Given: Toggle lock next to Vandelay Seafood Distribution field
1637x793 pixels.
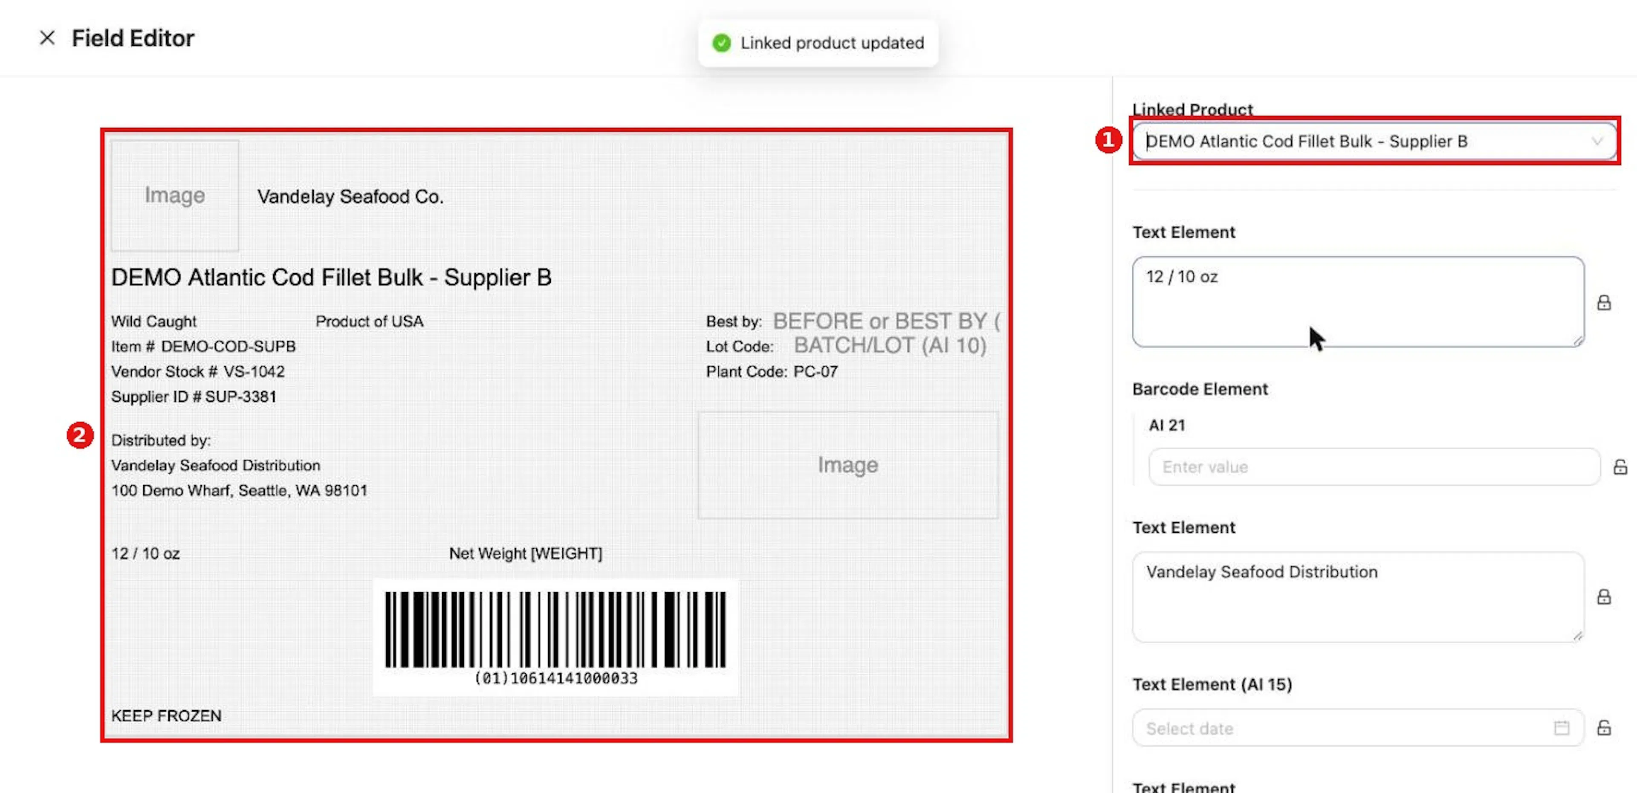Looking at the screenshot, I should (1603, 596).
